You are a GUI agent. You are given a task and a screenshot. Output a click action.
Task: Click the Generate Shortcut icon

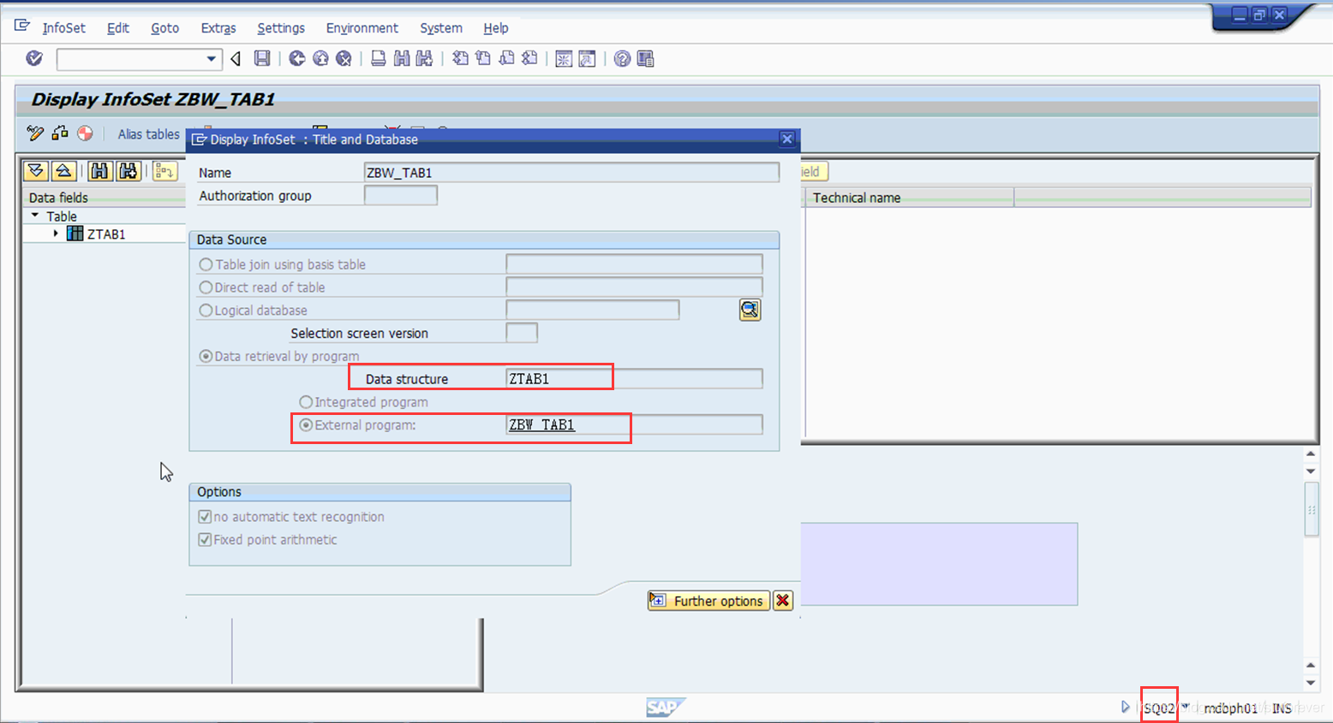(x=587, y=58)
